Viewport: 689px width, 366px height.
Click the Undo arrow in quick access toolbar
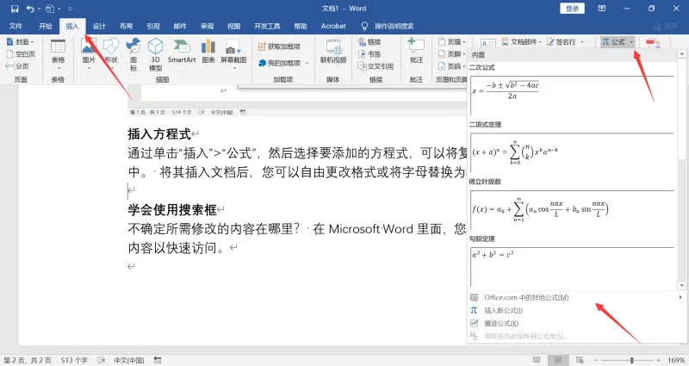pyautogui.click(x=30, y=9)
